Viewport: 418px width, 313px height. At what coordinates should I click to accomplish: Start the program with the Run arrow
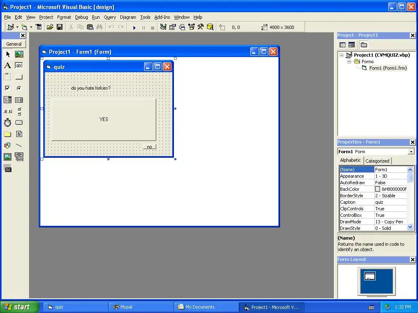point(134,27)
